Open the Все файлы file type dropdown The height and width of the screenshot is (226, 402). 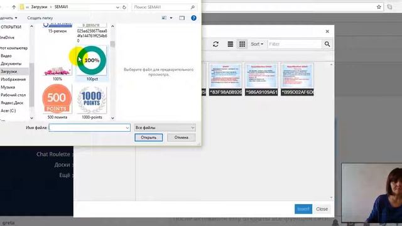tap(165, 127)
